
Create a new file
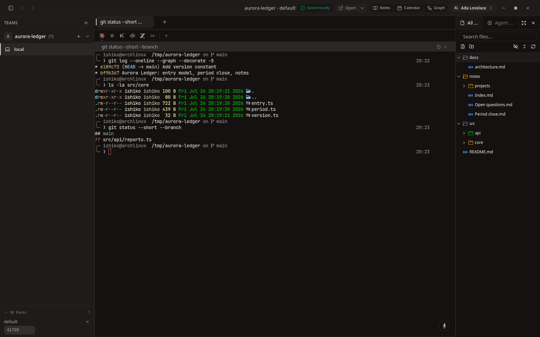(x=463, y=47)
